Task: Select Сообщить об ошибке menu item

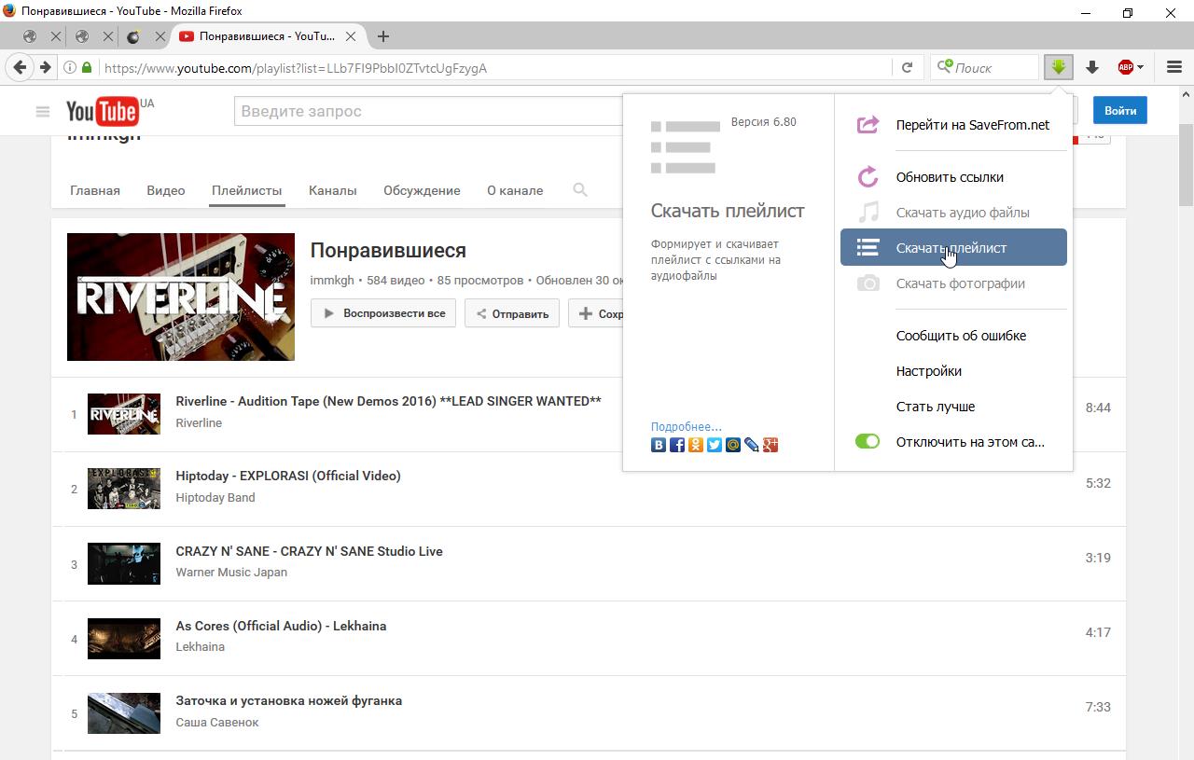Action: click(961, 336)
